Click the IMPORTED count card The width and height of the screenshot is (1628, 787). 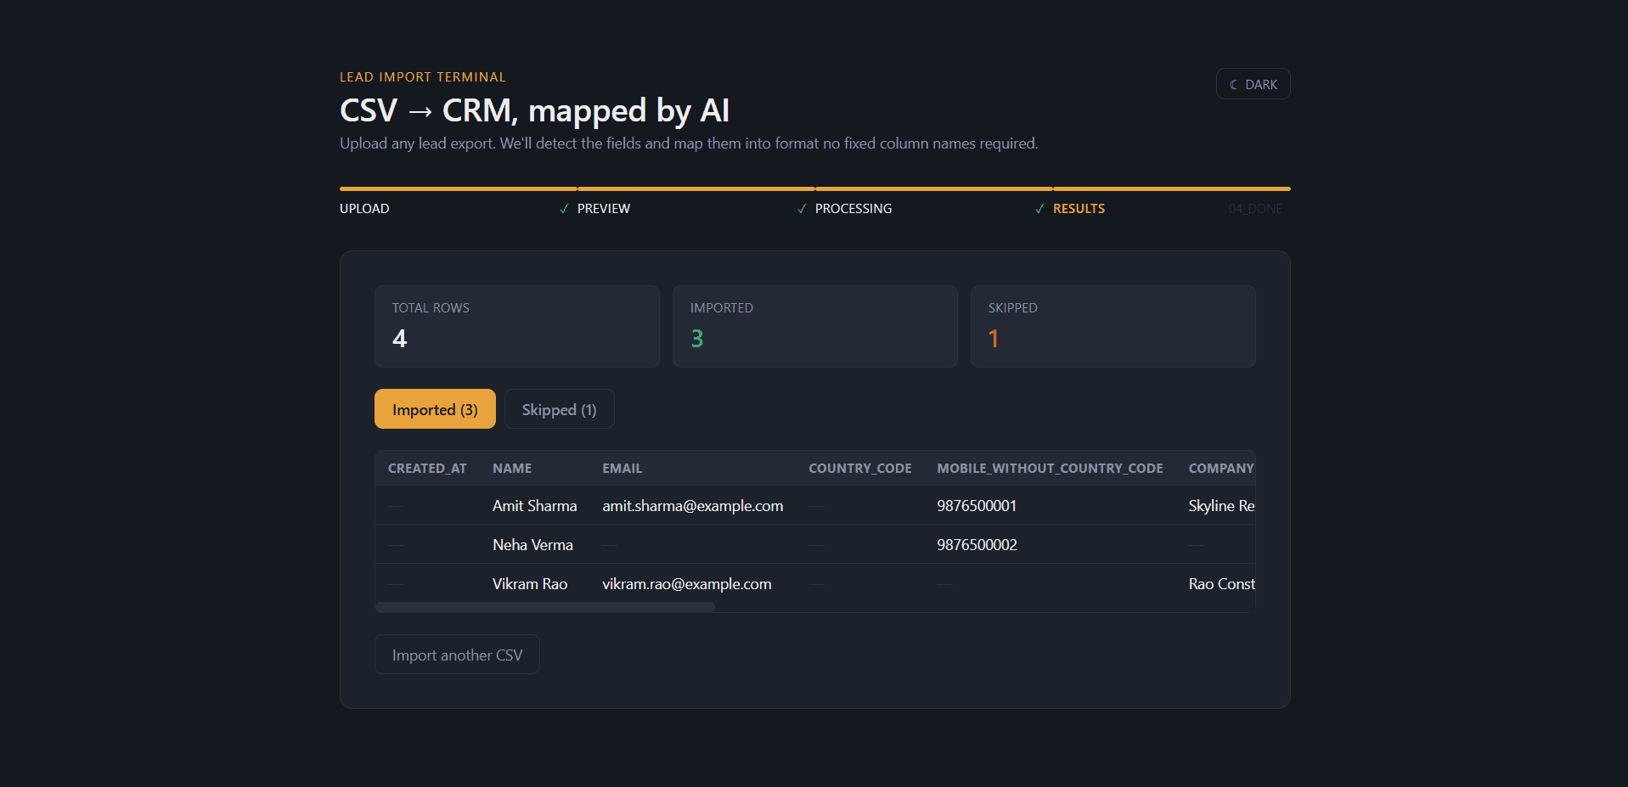point(814,326)
